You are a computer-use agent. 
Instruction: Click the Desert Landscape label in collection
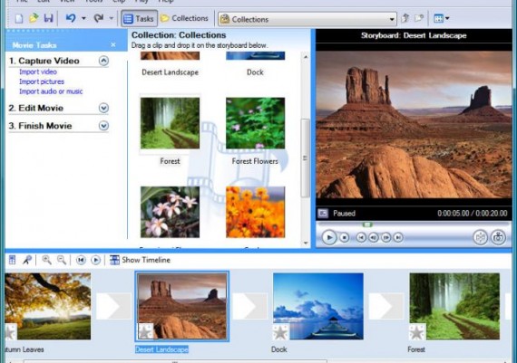(x=170, y=72)
